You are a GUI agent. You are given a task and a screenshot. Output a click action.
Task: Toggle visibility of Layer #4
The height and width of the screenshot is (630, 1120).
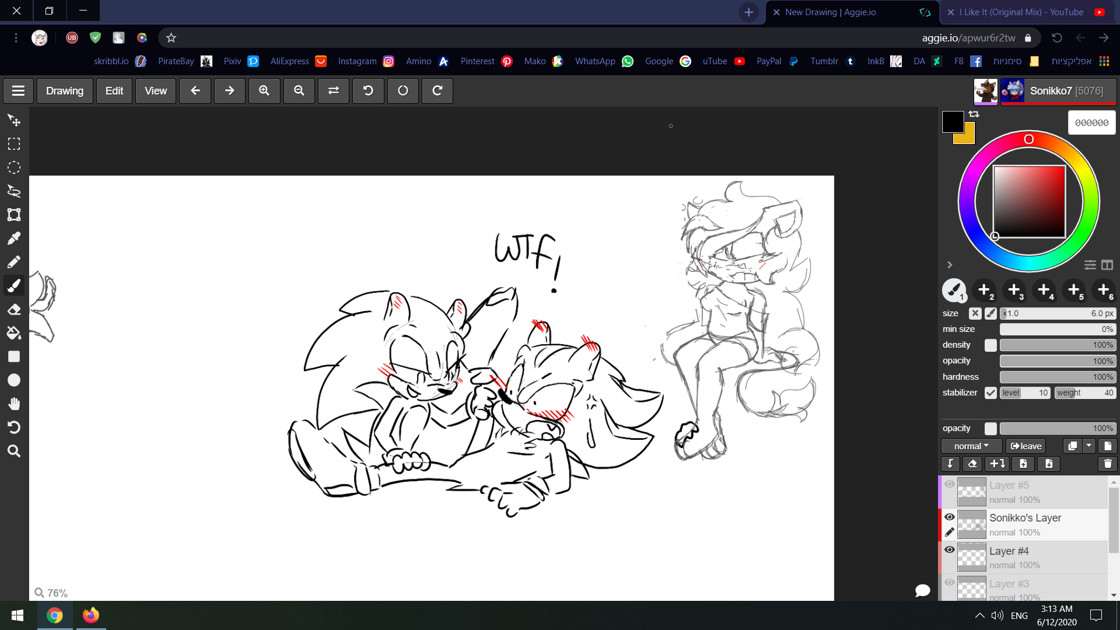click(x=950, y=549)
